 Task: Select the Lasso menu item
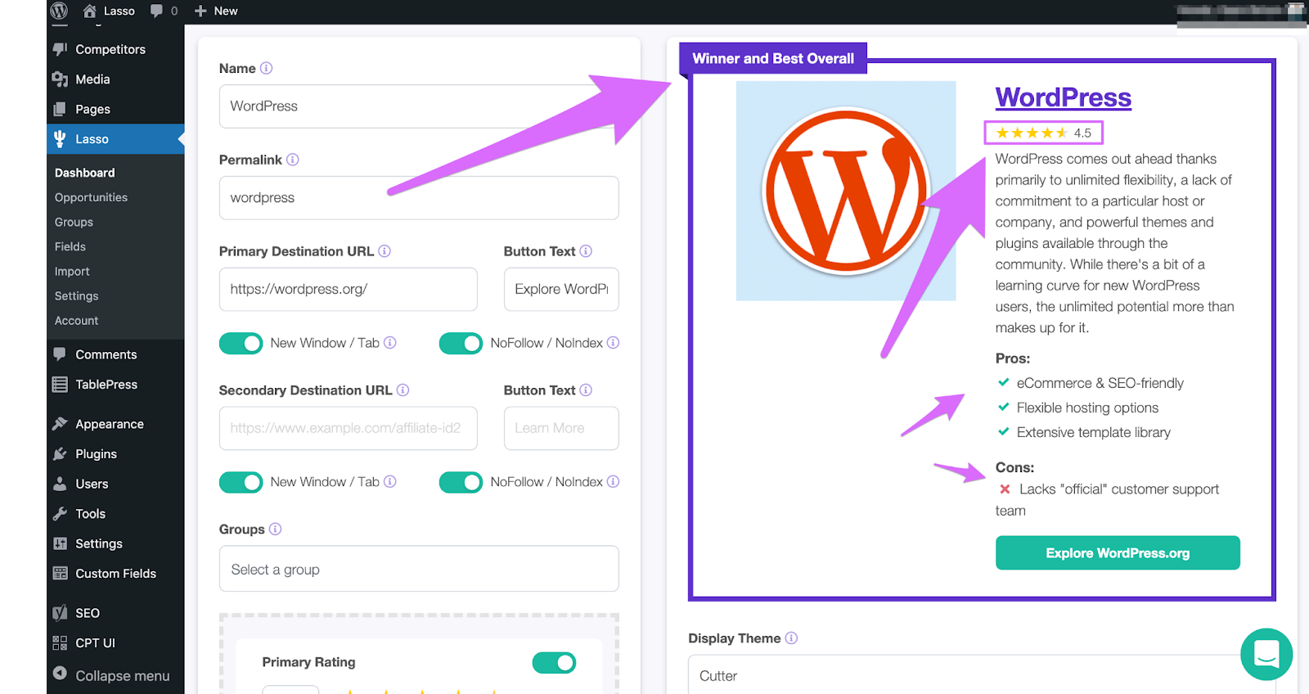pos(115,139)
